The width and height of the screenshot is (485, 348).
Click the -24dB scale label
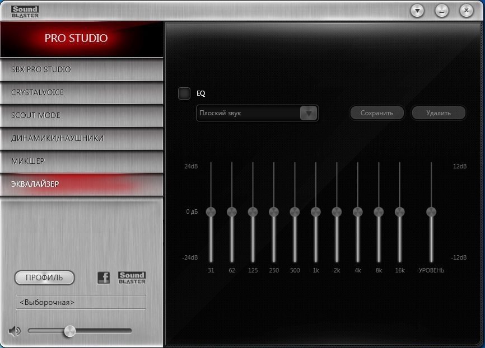coord(190,257)
